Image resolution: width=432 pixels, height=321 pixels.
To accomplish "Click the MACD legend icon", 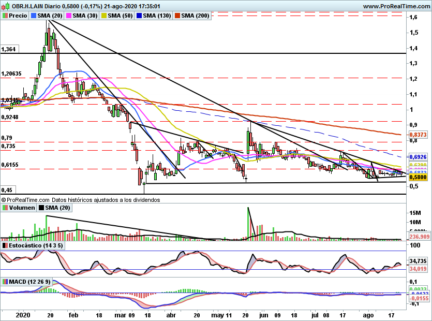I will 5,282.
